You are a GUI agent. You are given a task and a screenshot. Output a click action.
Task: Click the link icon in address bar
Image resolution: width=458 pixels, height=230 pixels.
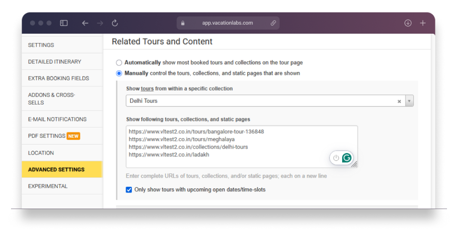(x=273, y=23)
